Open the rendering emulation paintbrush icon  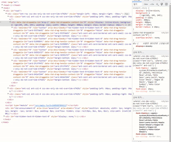tap(162, 4)
